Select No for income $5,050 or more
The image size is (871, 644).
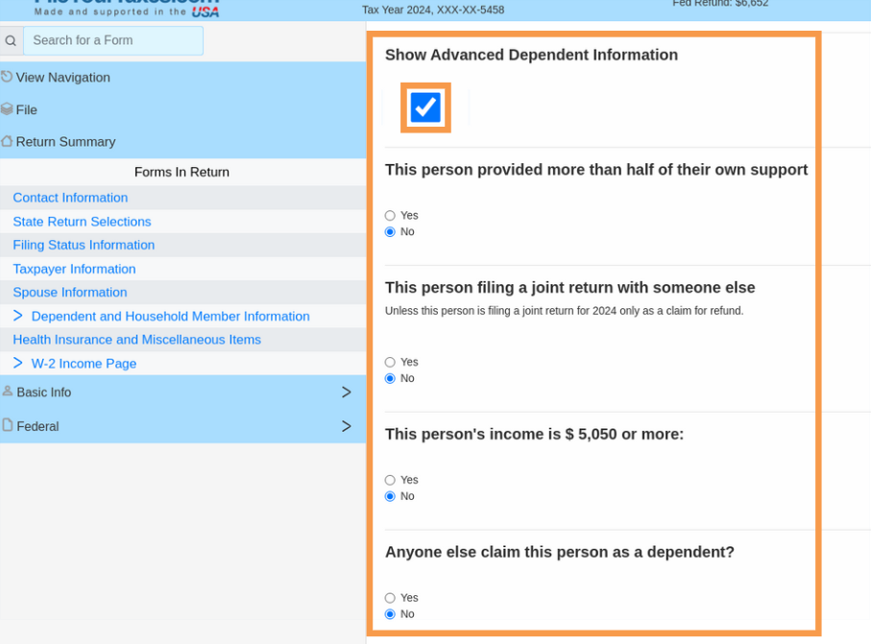390,496
